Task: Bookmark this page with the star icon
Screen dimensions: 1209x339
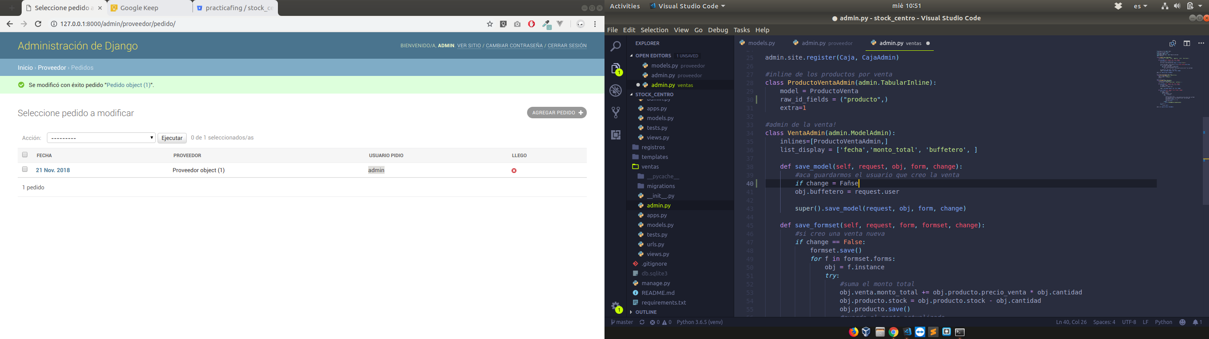Action: point(489,24)
